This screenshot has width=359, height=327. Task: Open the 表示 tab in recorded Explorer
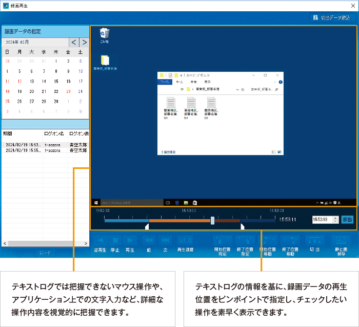(x=207, y=82)
